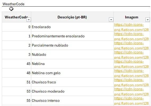151x106 pixels.
Task: Select the weather code cell with value 48
Action: [x=17, y=73]
